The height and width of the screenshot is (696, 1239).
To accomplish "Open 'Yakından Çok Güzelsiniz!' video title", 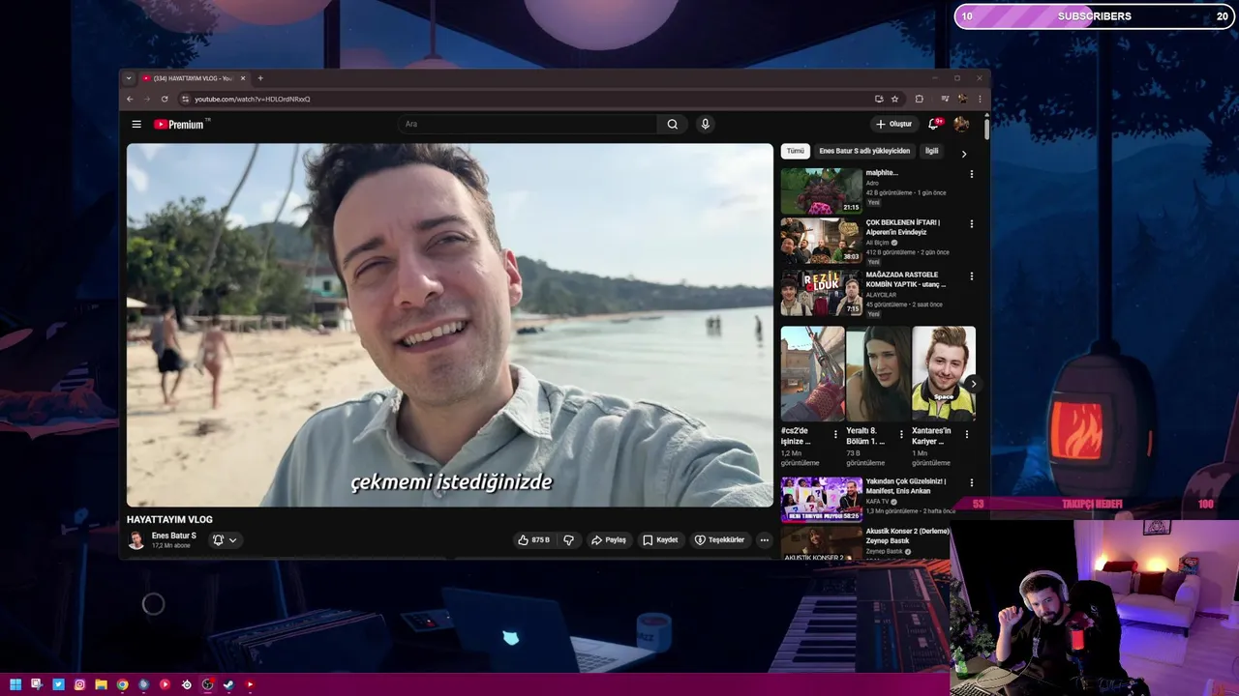I will (906, 485).
